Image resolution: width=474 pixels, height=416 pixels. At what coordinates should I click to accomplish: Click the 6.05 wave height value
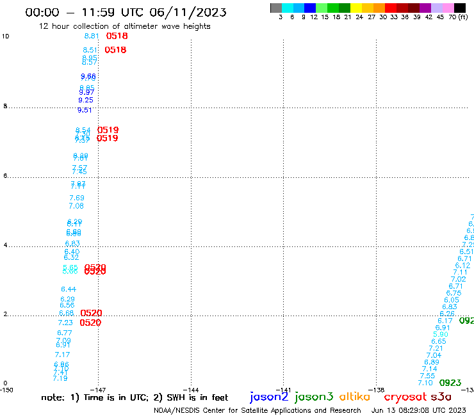[452, 300]
